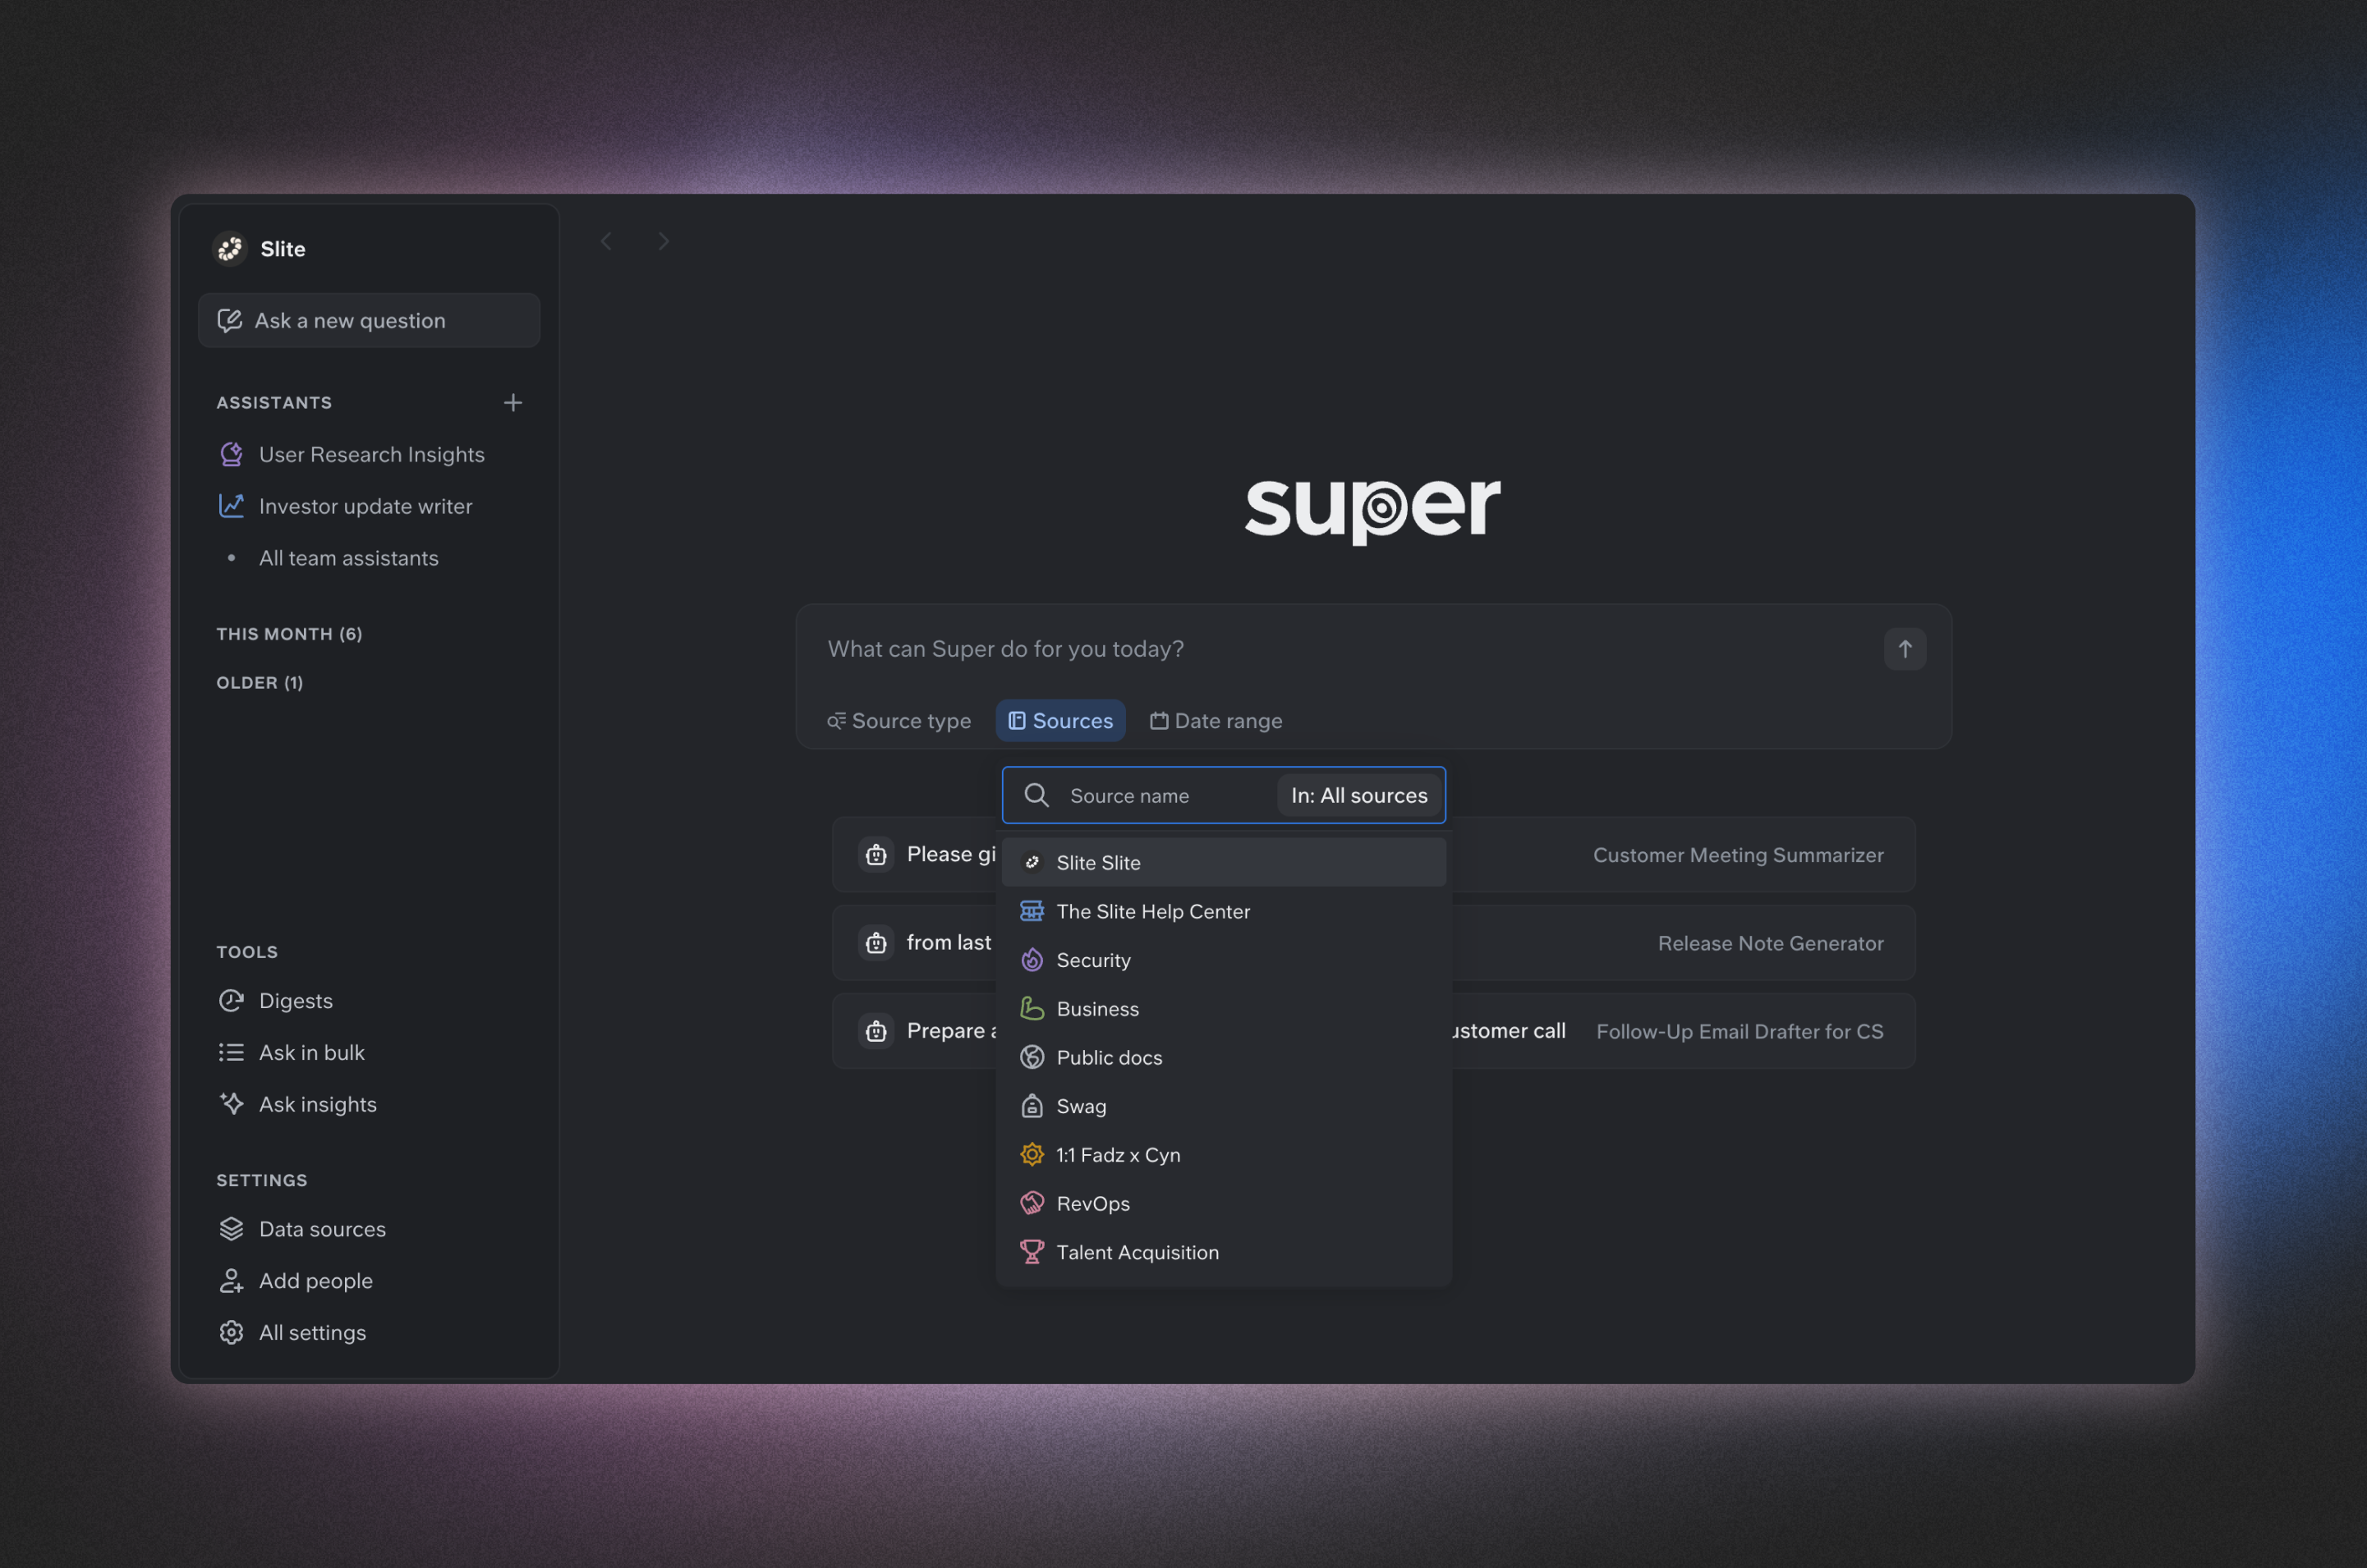Open Digests tool in sidebar

294,1000
